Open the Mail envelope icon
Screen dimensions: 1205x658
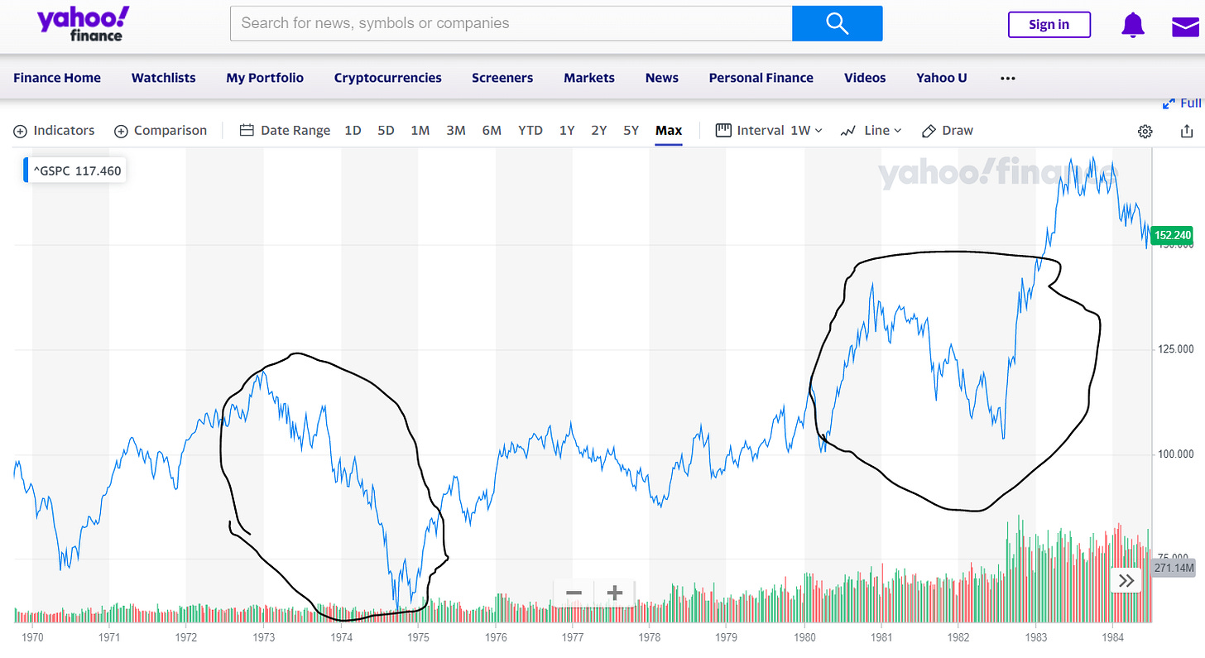pyautogui.click(x=1185, y=26)
